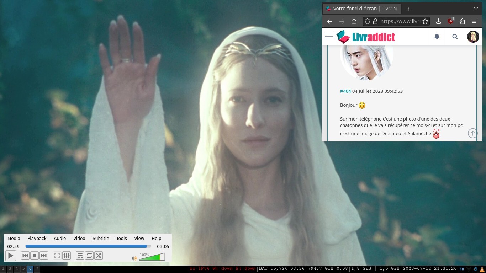
Task: Click the red love emoji after Salamèche
Action: coord(436,134)
